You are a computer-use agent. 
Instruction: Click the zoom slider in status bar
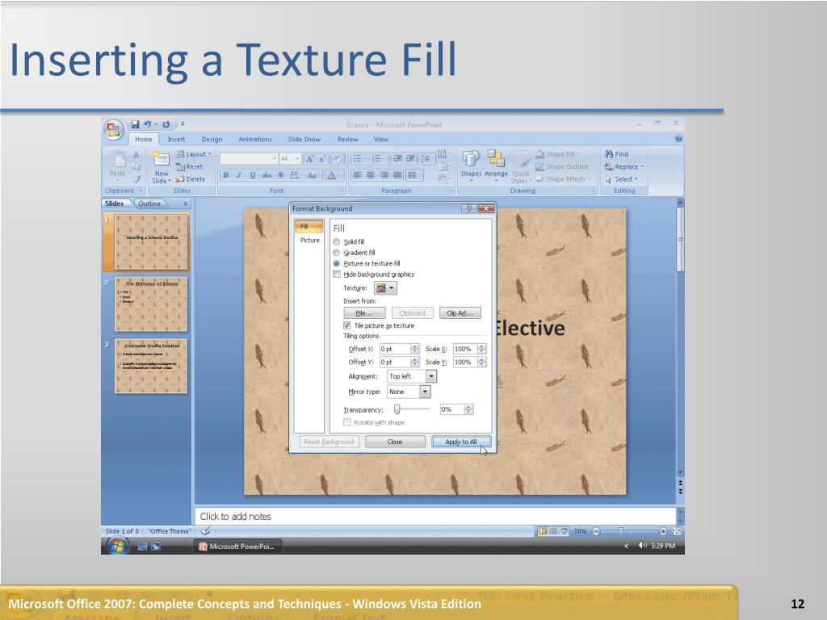pos(621,531)
